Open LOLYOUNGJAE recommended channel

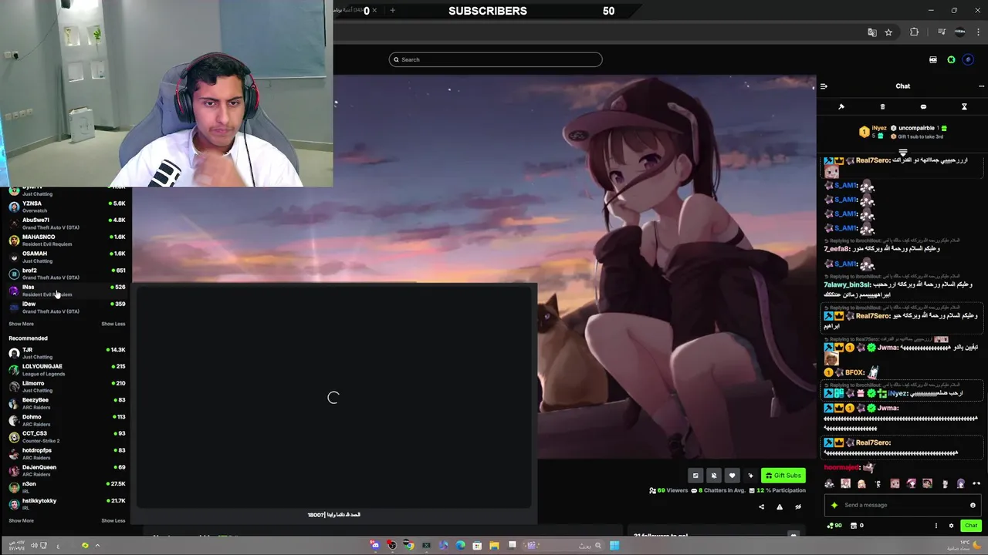coord(66,370)
